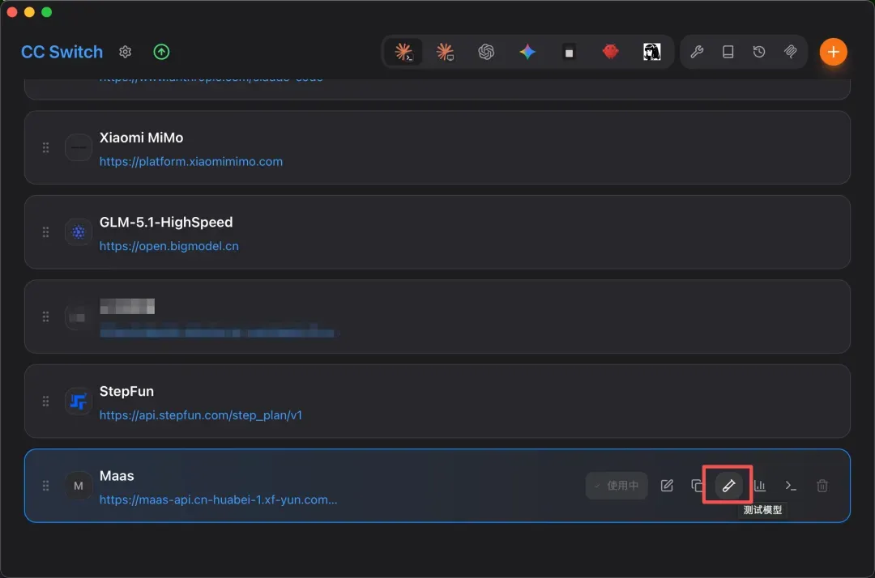Click the Xiaomi MiMo provider logo
This screenshot has width=875, height=578.
pos(78,147)
